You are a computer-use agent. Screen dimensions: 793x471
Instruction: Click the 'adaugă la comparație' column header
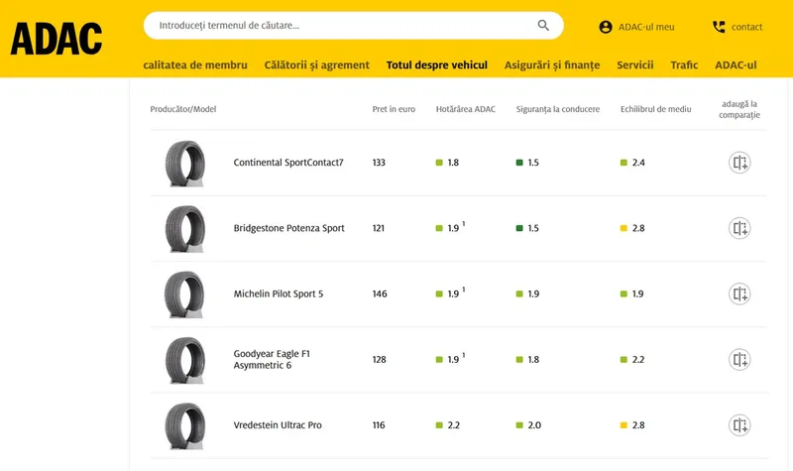pyautogui.click(x=739, y=109)
